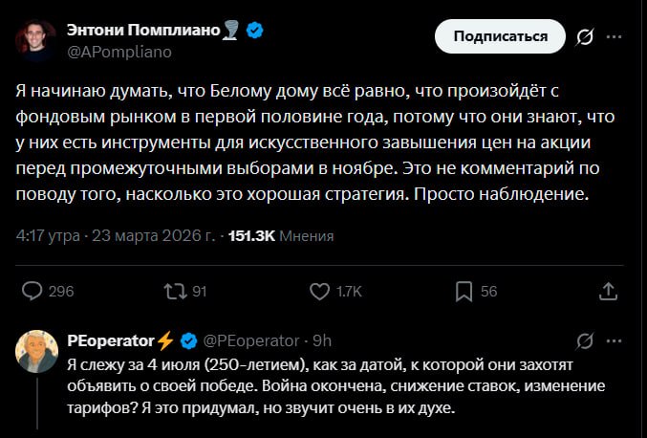647x438 pixels.
Task: Click Grok icon beside the Подписаться button
Action: pyautogui.click(x=584, y=37)
